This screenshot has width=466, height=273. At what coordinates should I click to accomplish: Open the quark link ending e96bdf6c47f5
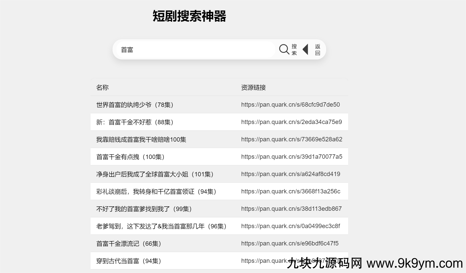click(290, 243)
